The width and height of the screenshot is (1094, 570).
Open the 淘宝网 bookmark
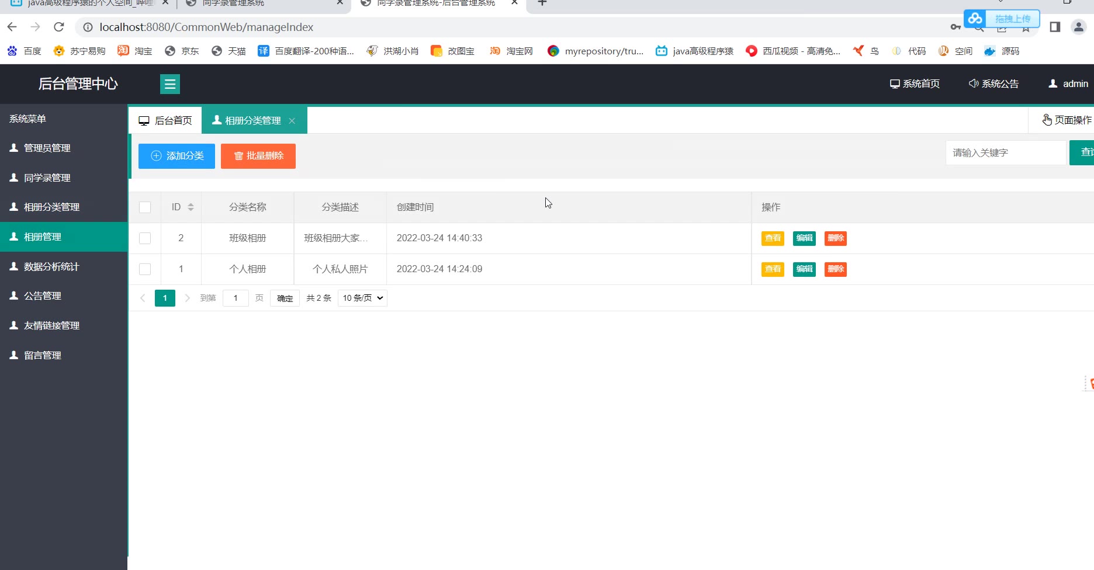tap(511, 51)
